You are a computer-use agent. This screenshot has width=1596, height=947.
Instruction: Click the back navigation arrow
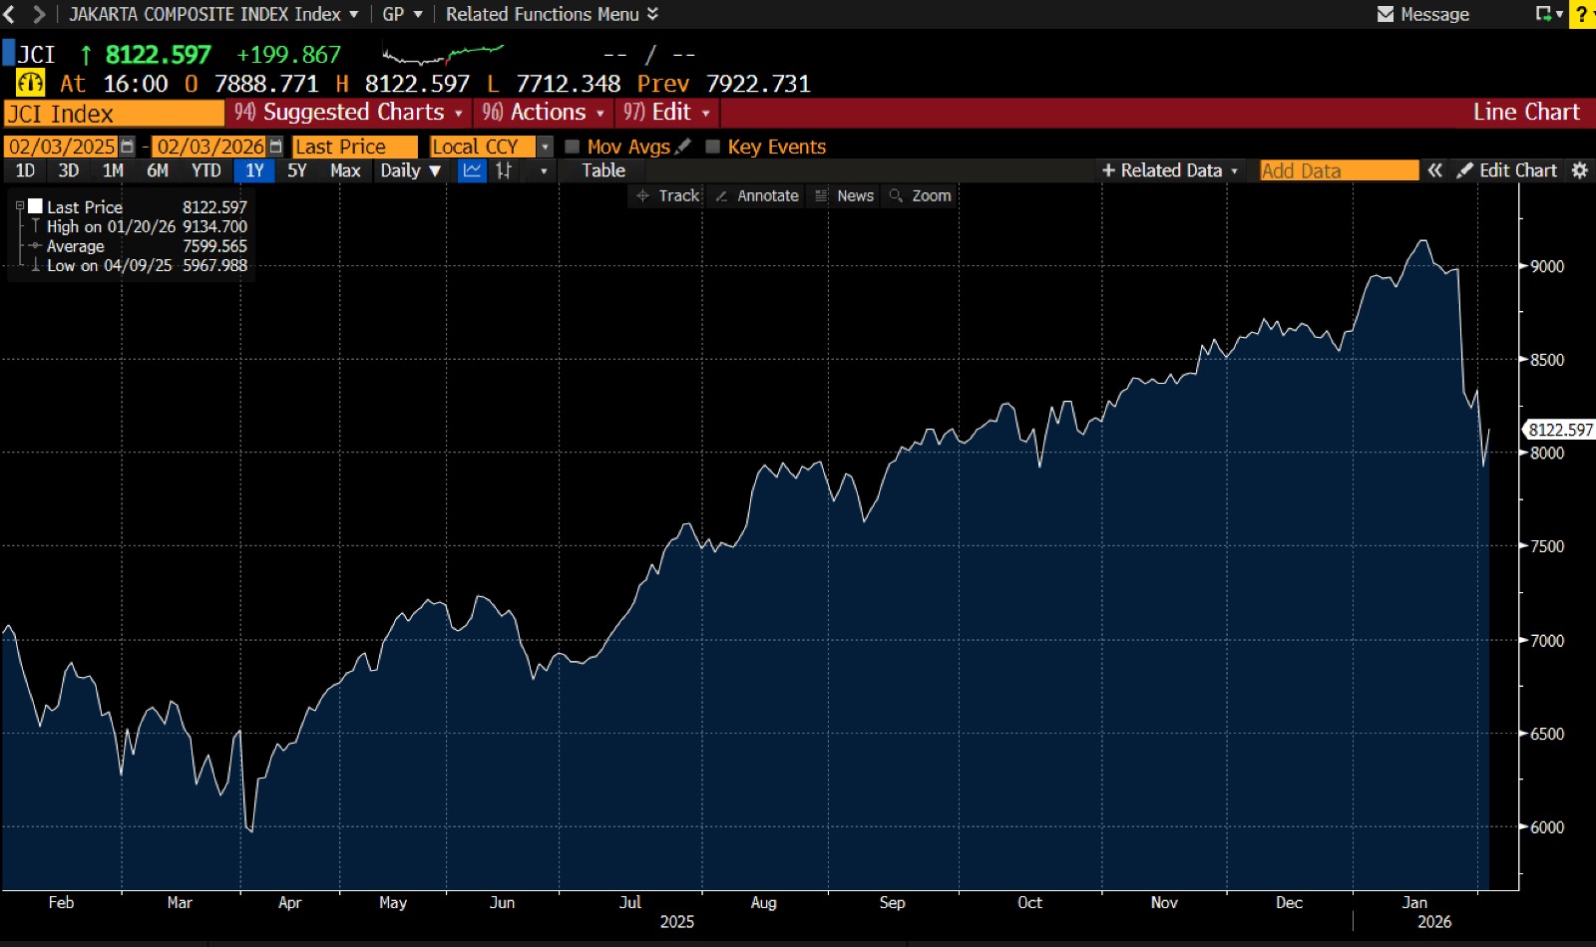pyautogui.click(x=10, y=14)
